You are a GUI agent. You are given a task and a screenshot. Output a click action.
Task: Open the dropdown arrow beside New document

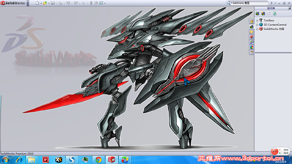point(41,3)
